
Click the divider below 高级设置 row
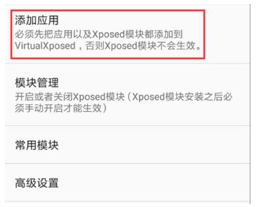pyautogui.click(x=128, y=201)
